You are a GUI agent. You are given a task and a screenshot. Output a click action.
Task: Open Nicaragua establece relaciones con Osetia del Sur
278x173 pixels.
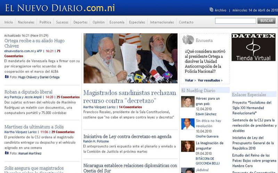point(130,168)
